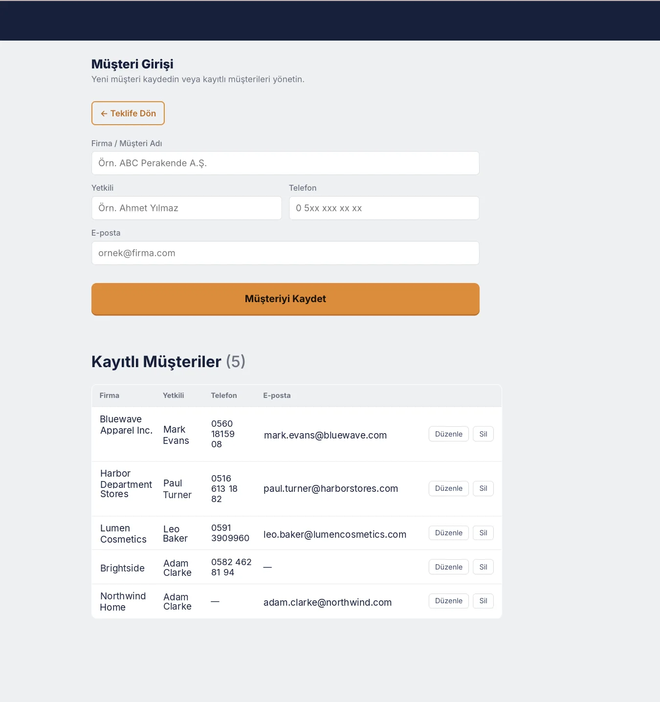Go back via Teklife Dön button
660x702 pixels.
point(128,113)
